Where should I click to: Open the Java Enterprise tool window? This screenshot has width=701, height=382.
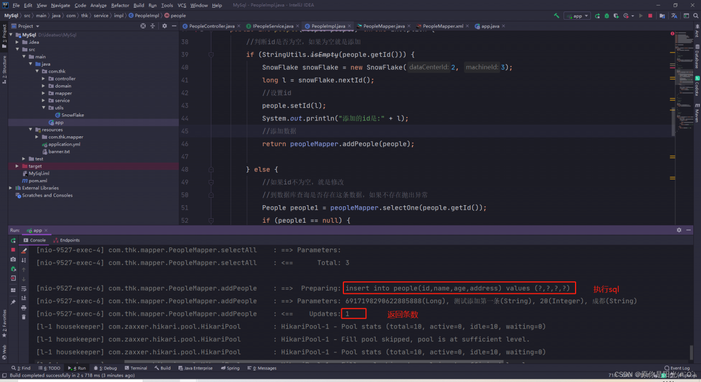coord(196,368)
